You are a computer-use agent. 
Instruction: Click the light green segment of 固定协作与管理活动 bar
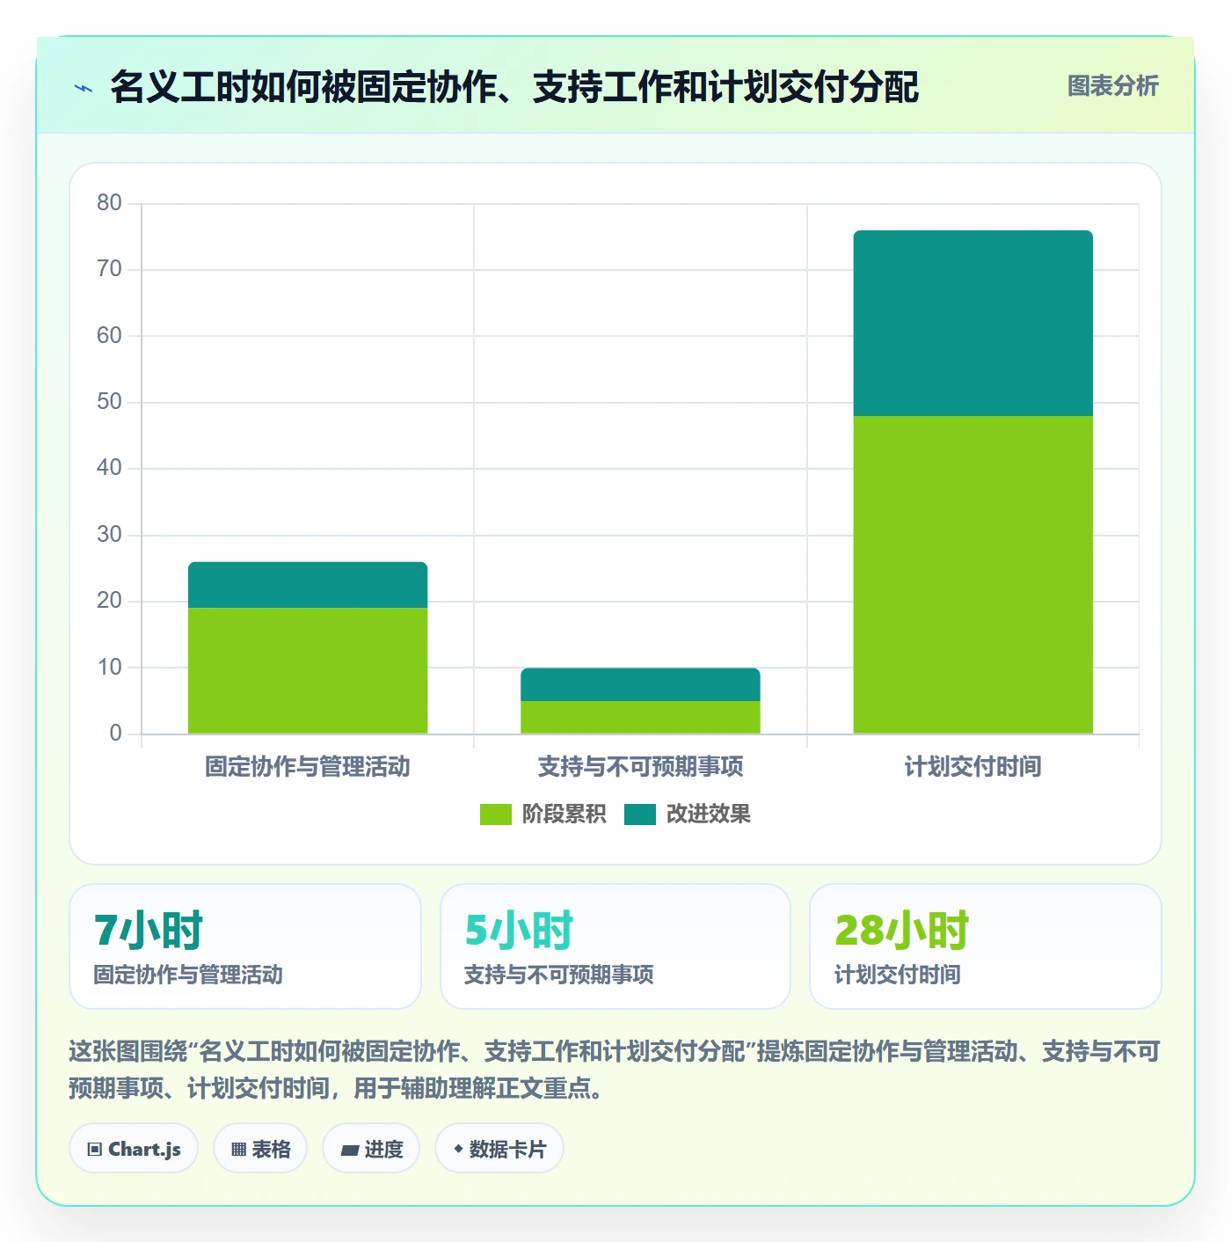point(308,670)
